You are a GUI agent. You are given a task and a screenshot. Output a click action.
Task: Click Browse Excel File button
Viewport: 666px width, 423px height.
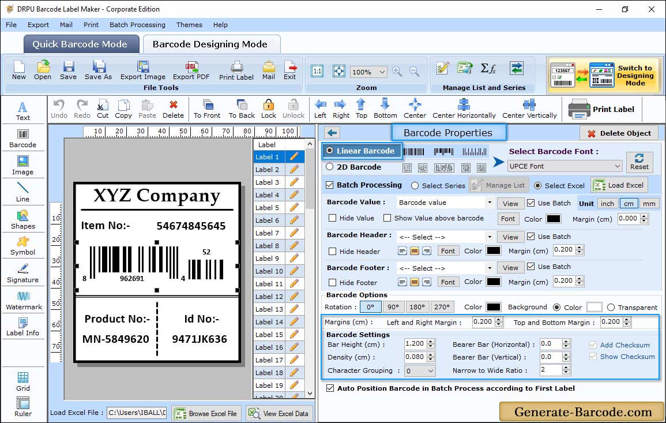pyautogui.click(x=206, y=413)
